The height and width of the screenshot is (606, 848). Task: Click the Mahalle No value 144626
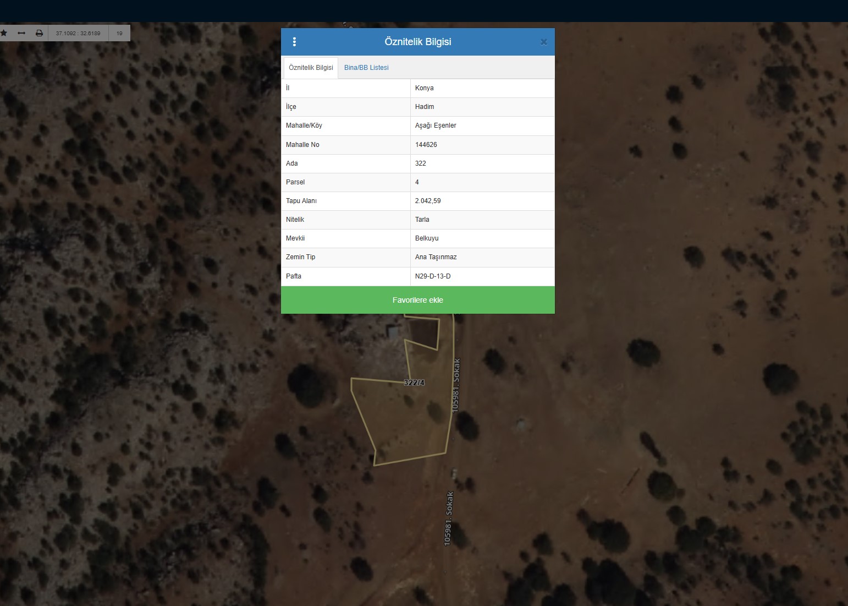coord(426,145)
